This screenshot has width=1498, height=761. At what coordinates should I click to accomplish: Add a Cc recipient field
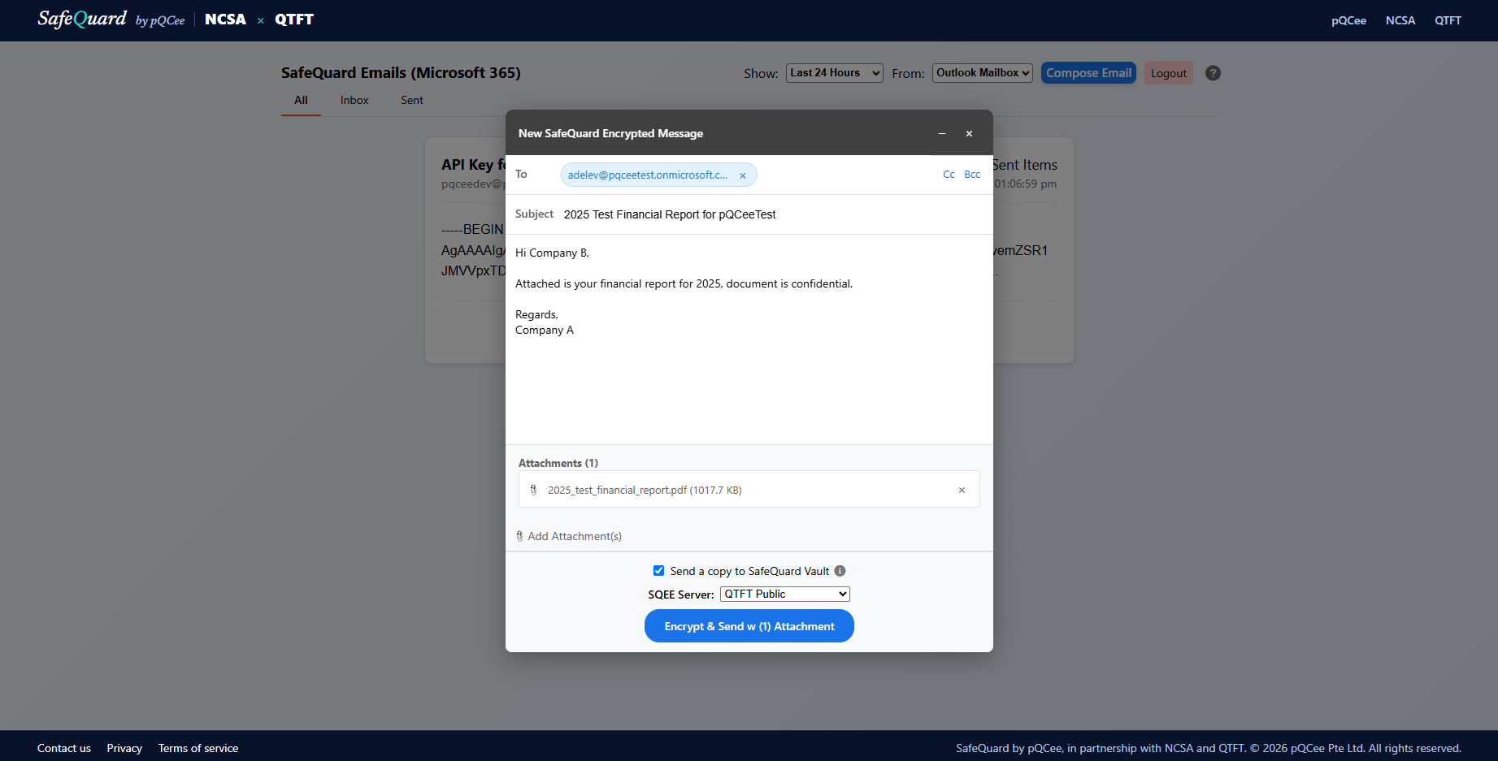pos(949,175)
